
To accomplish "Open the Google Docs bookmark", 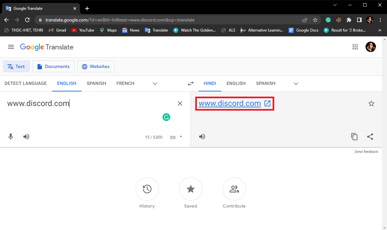I will [303, 30].
